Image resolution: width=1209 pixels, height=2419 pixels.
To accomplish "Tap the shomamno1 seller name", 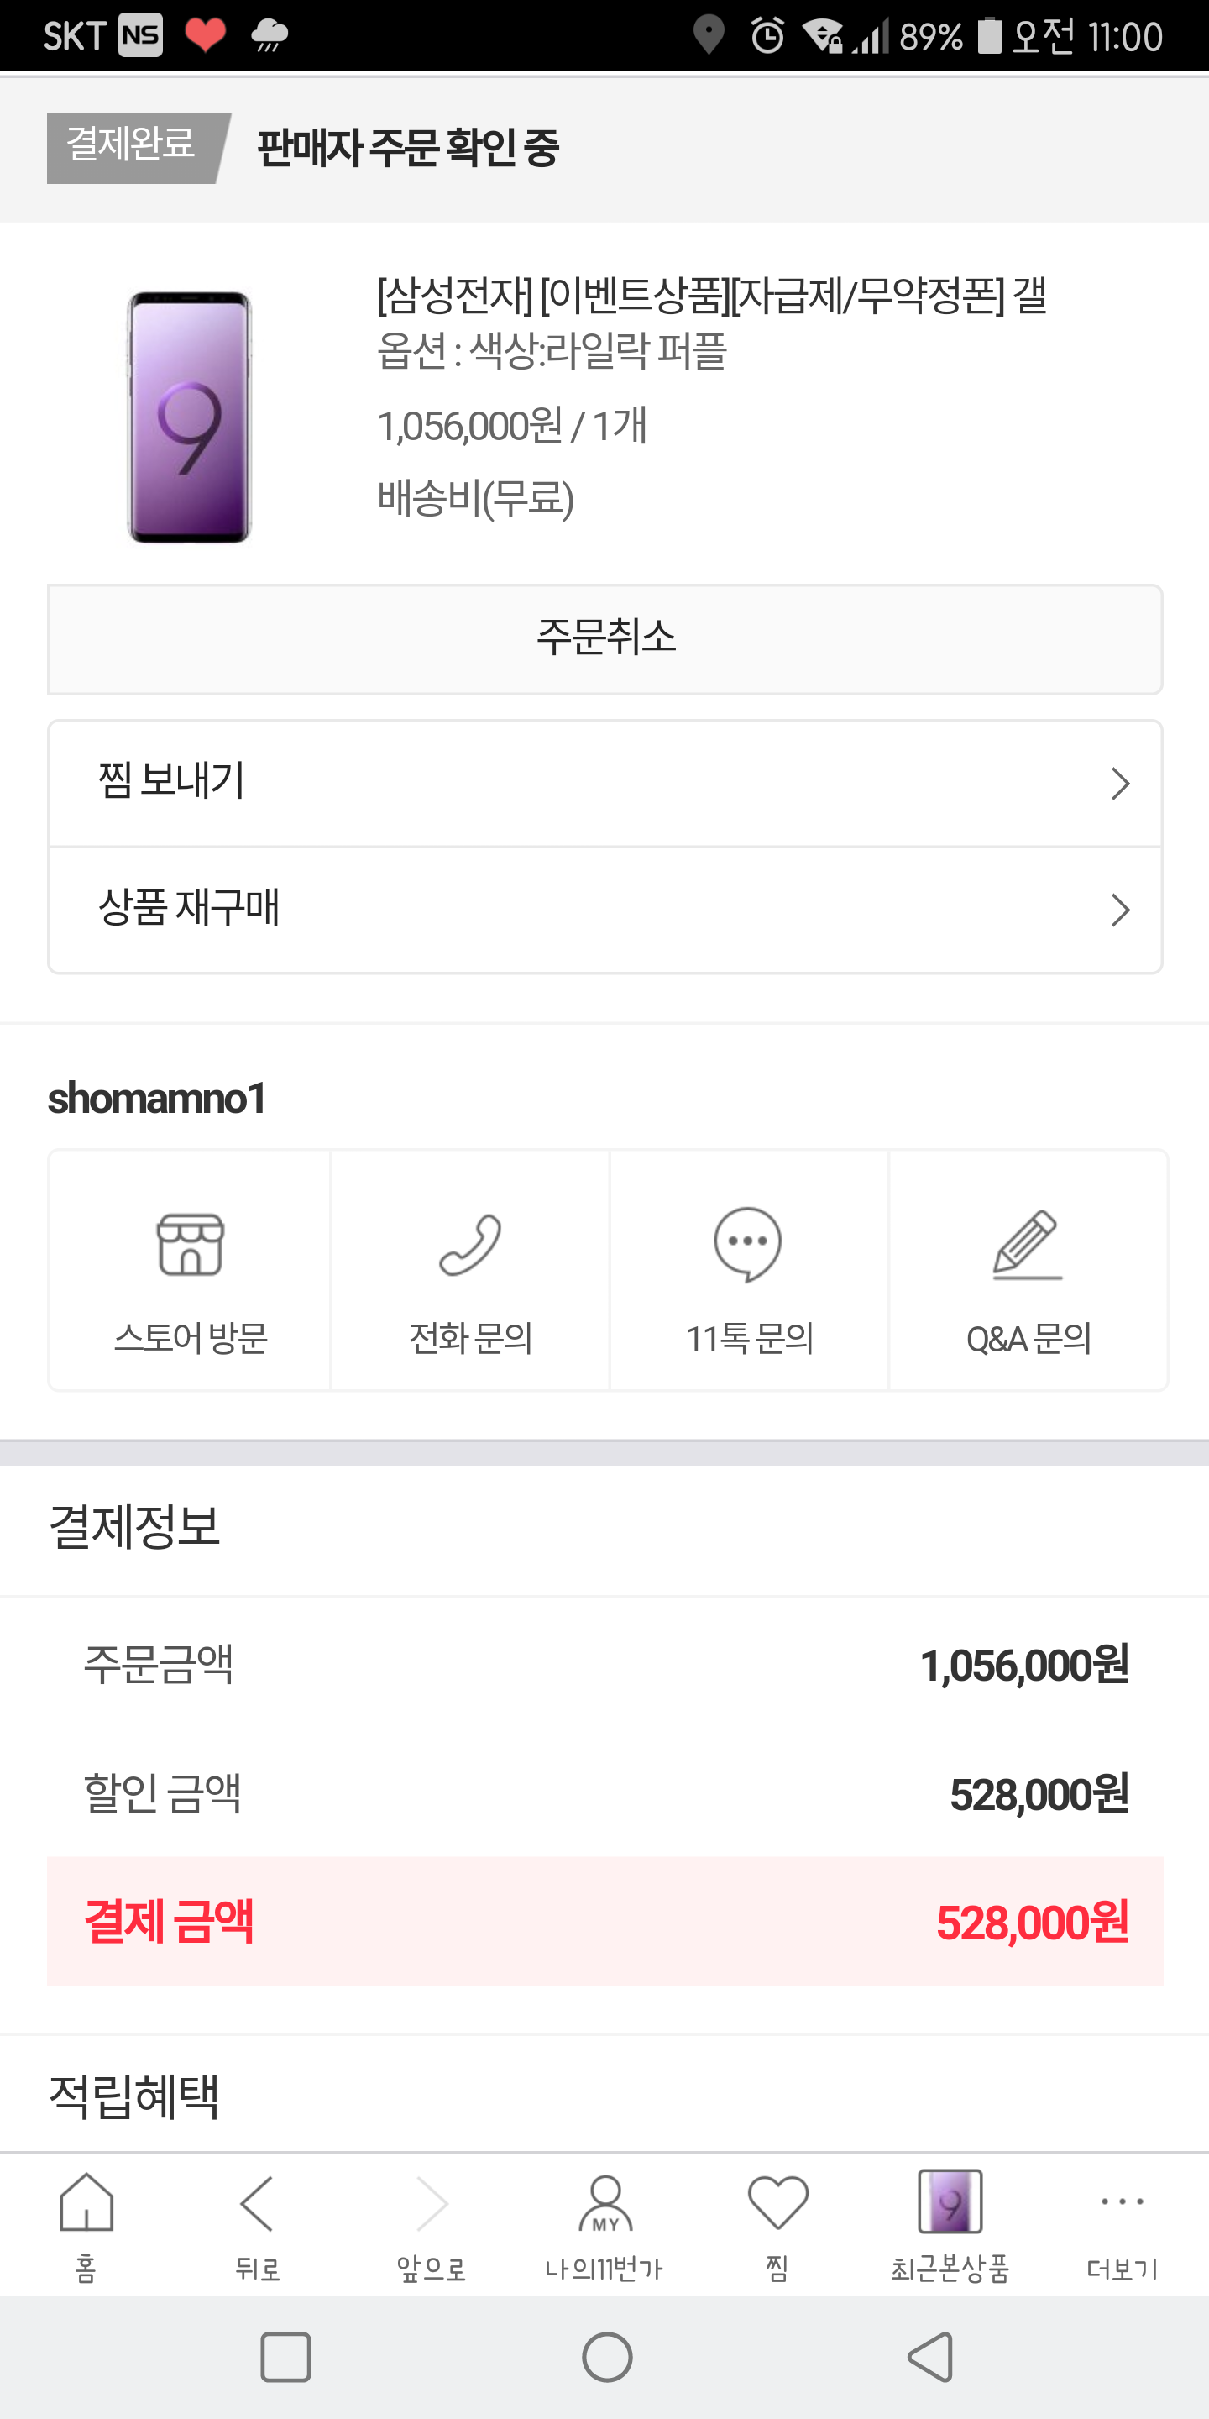I will point(157,1098).
